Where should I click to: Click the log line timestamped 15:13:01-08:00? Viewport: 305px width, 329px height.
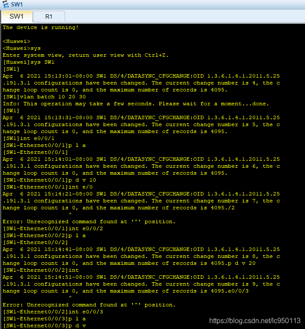click(x=141, y=76)
